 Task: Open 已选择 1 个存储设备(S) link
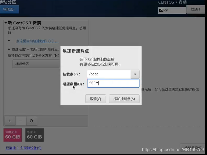click(23, 148)
